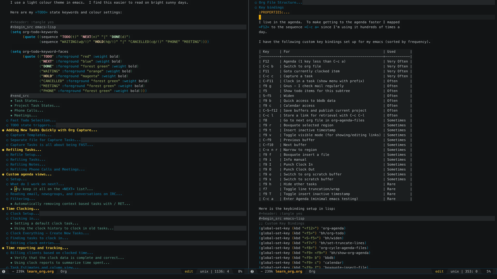Click the yellow bullet beside Refiling Tasks heading
497x279 pixels.
3,150
